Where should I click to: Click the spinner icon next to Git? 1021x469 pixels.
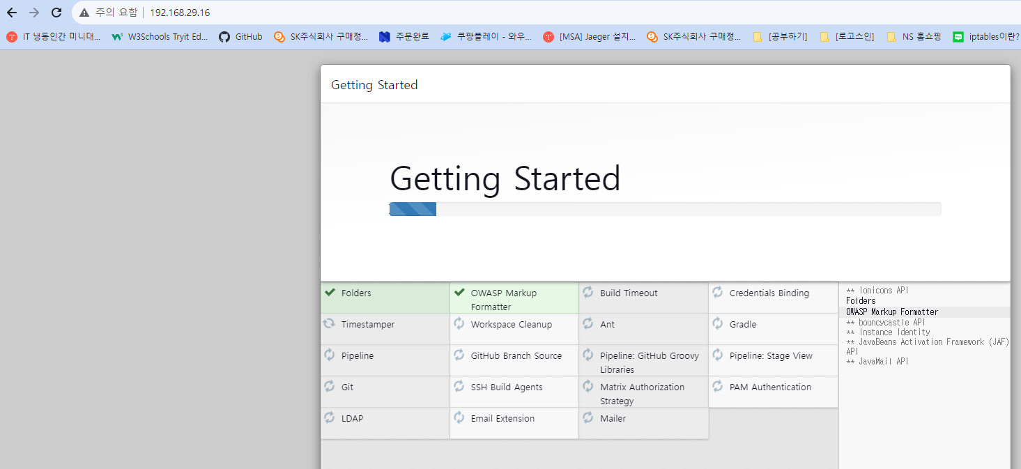(329, 386)
